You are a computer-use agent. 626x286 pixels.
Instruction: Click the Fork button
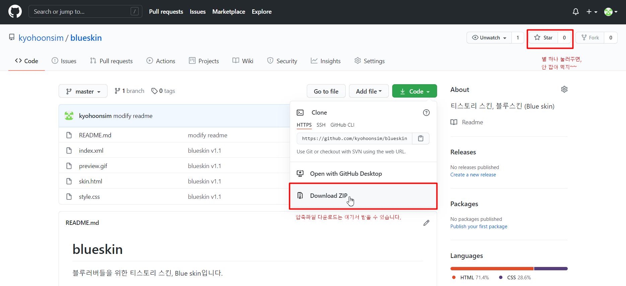[x=590, y=37]
